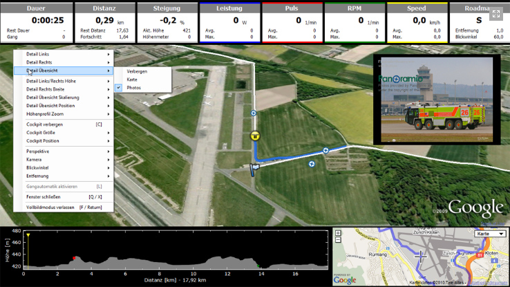Click the Speed panel header
Viewport: 510px width, 287px height.
click(x=416, y=8)
